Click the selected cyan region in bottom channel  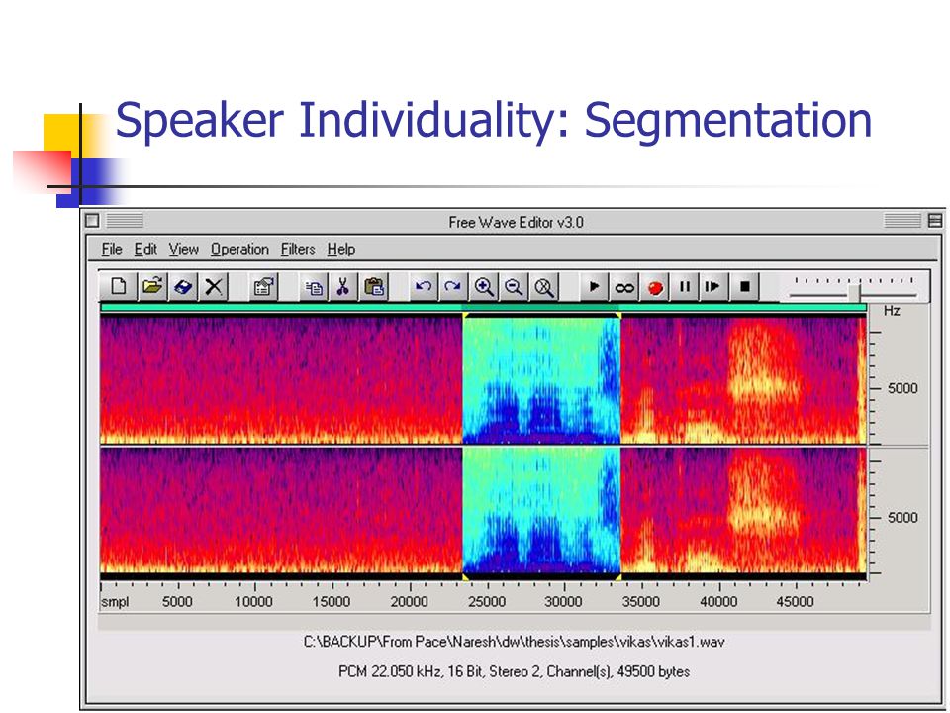(541, 510)
